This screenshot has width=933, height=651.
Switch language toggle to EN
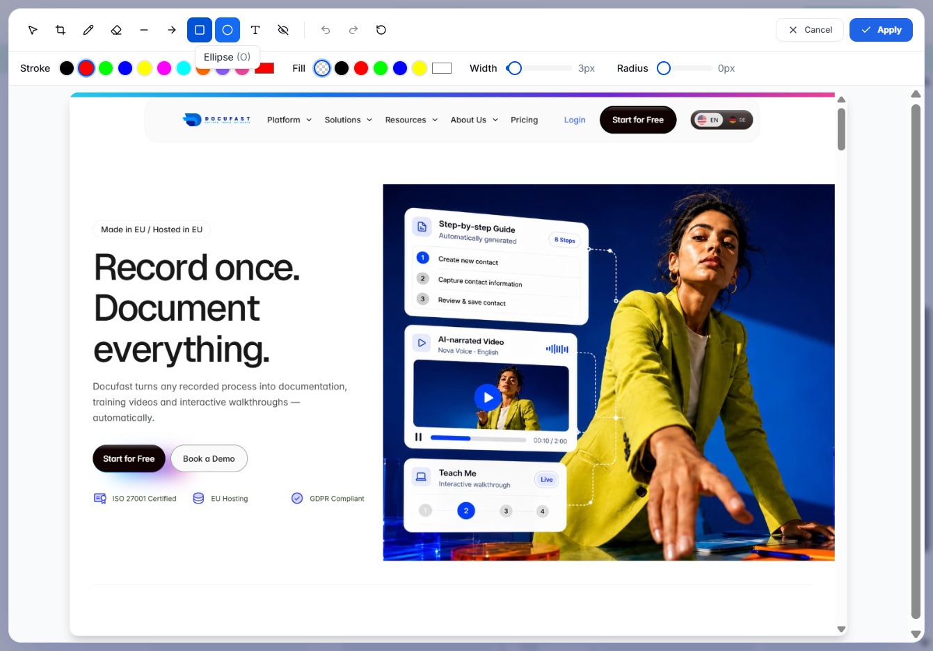click(708, 120)
